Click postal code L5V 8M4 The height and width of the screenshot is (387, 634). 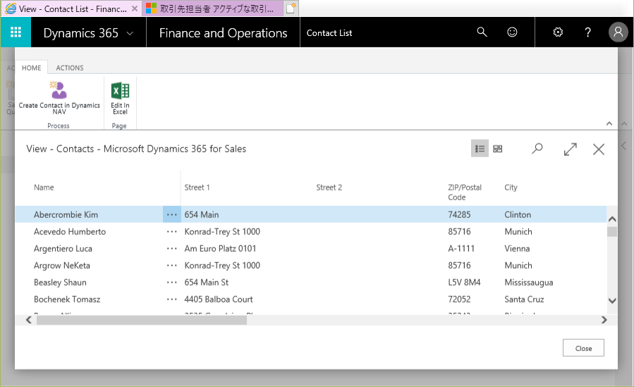(464, 283)
